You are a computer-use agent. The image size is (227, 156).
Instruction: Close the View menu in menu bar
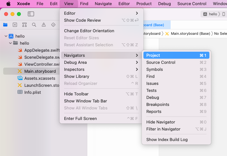69,4
